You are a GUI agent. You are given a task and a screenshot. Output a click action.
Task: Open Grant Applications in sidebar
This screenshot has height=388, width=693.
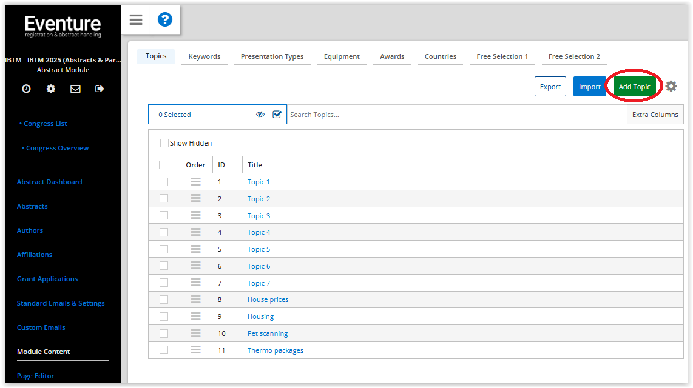tap(47, 279)
